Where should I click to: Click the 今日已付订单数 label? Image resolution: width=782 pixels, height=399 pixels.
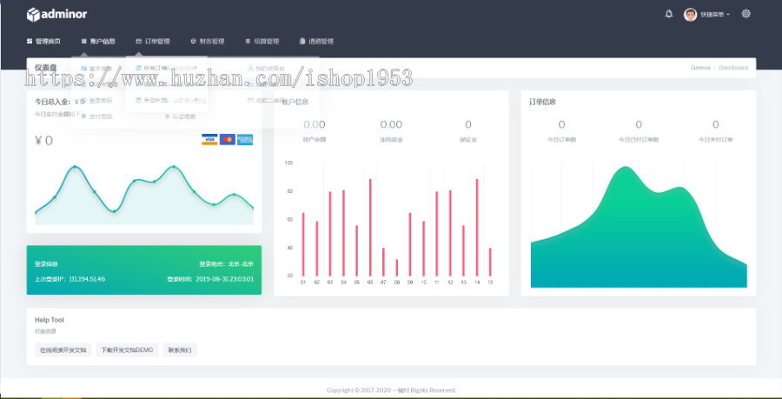tap(639, 140)
